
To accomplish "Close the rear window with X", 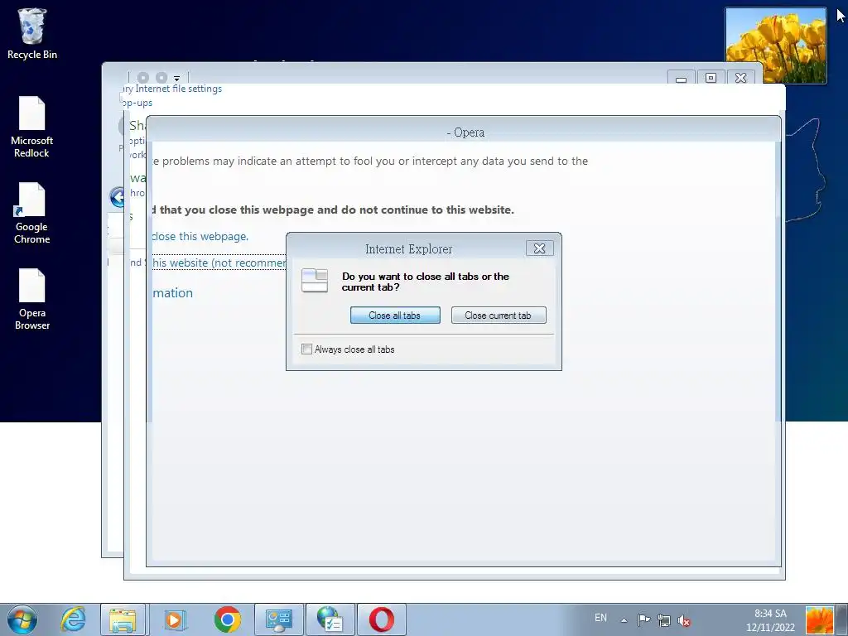I will (741, 78).
